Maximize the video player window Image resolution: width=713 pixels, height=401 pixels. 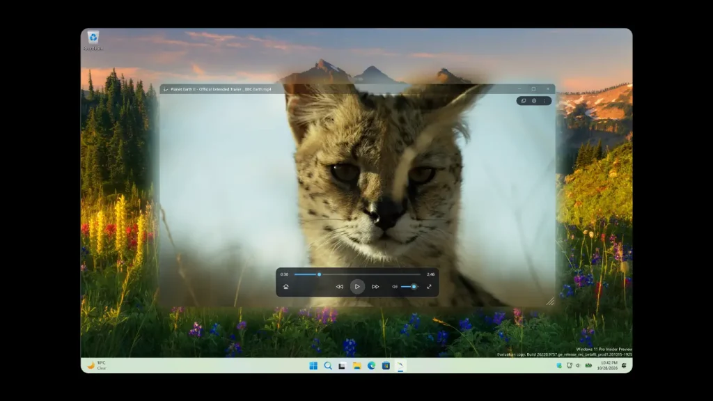[534, 89]
